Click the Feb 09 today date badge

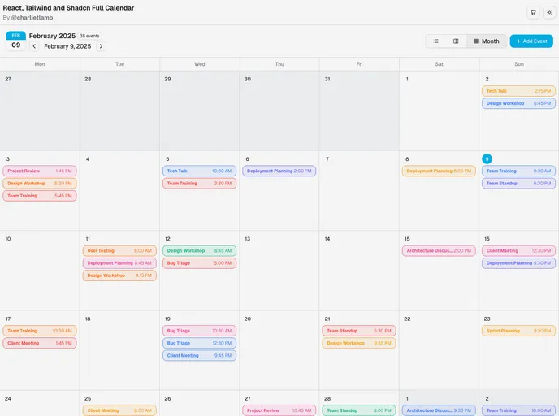coord(15,41)
